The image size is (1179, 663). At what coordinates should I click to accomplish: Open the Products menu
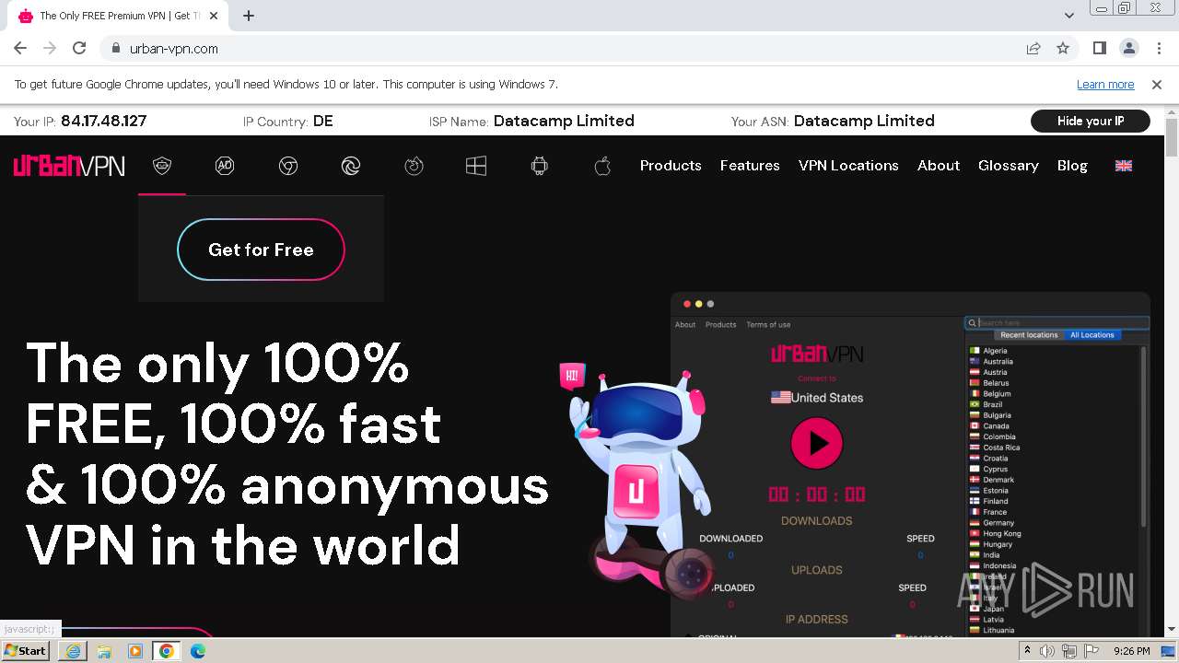click(671, 166)
